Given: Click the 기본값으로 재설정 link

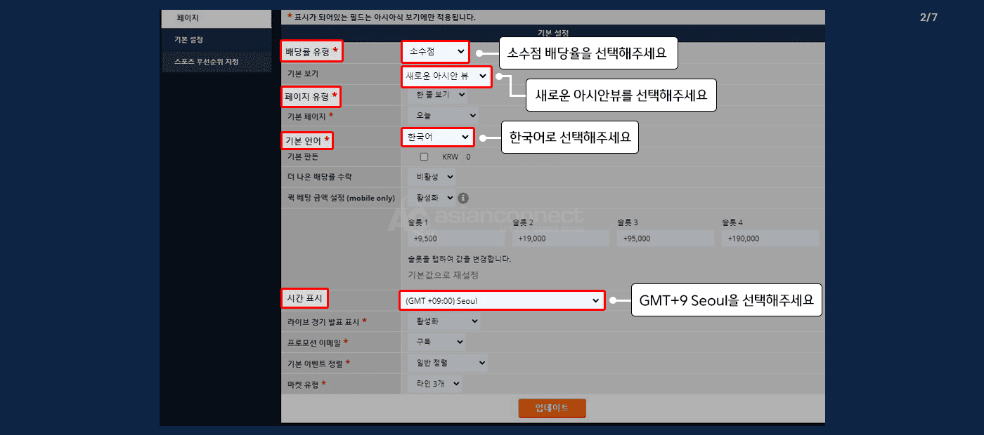Looking at the screenshot, I should pos(443,274).
